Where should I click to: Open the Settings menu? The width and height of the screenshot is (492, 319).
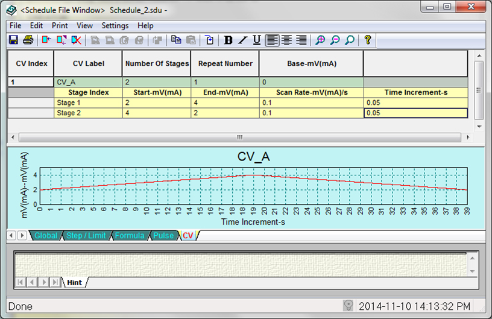click(115, 26)
